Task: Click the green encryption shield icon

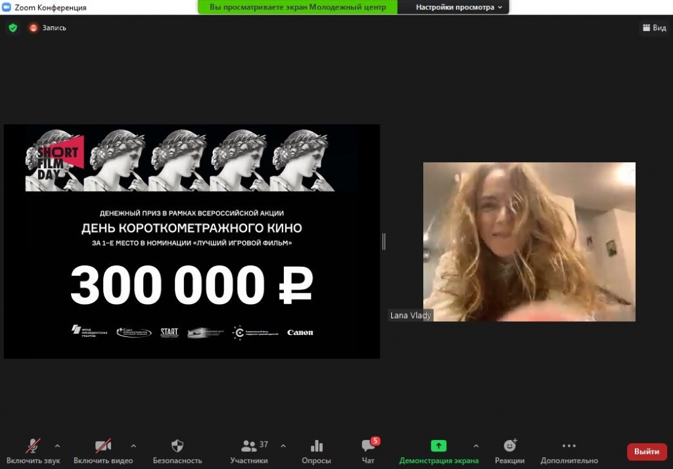Action: click(12, 28)
